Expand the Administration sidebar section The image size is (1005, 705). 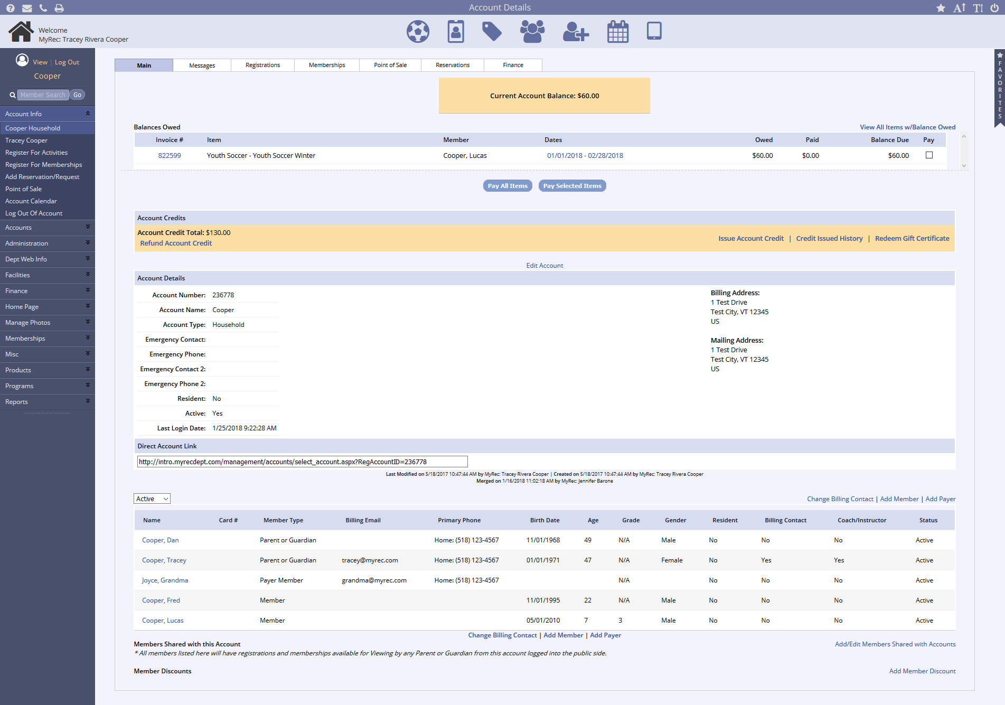(47, 243)
